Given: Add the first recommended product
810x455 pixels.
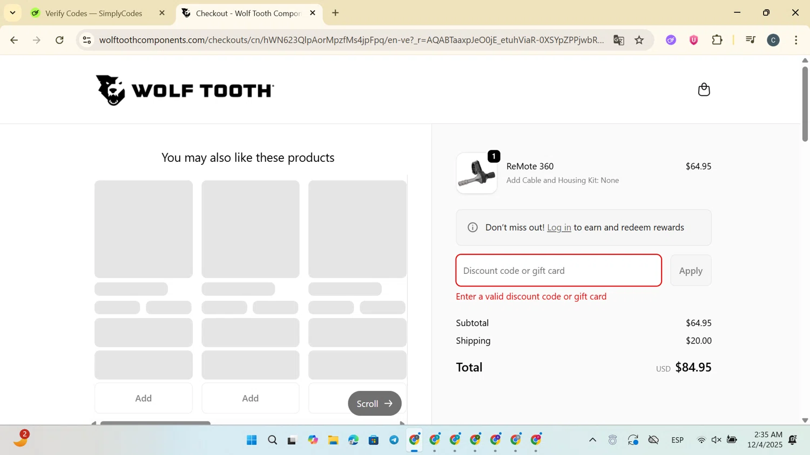Looking at the screenshot, I should pyautogui.click(x=143, y=398).
